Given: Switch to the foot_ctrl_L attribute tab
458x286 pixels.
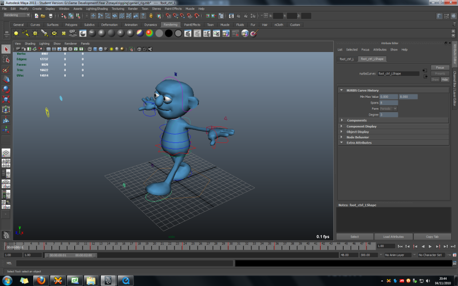Looking at the screenshot, I should (347, 59).
